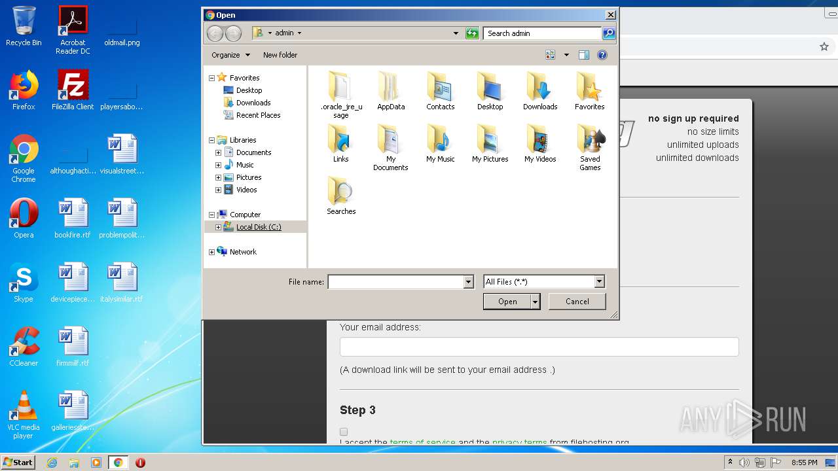Open the view options dropdown arrow
This screenshot has width=838, height=471.
click(x=566, y=55)
